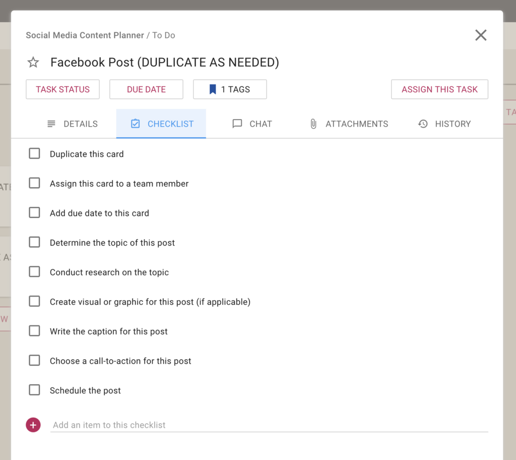Star the Facebook Post card

[x=33, y=62]
